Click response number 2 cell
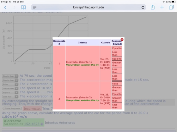This screenshot has width=177, height=132. tap(59, 99)
